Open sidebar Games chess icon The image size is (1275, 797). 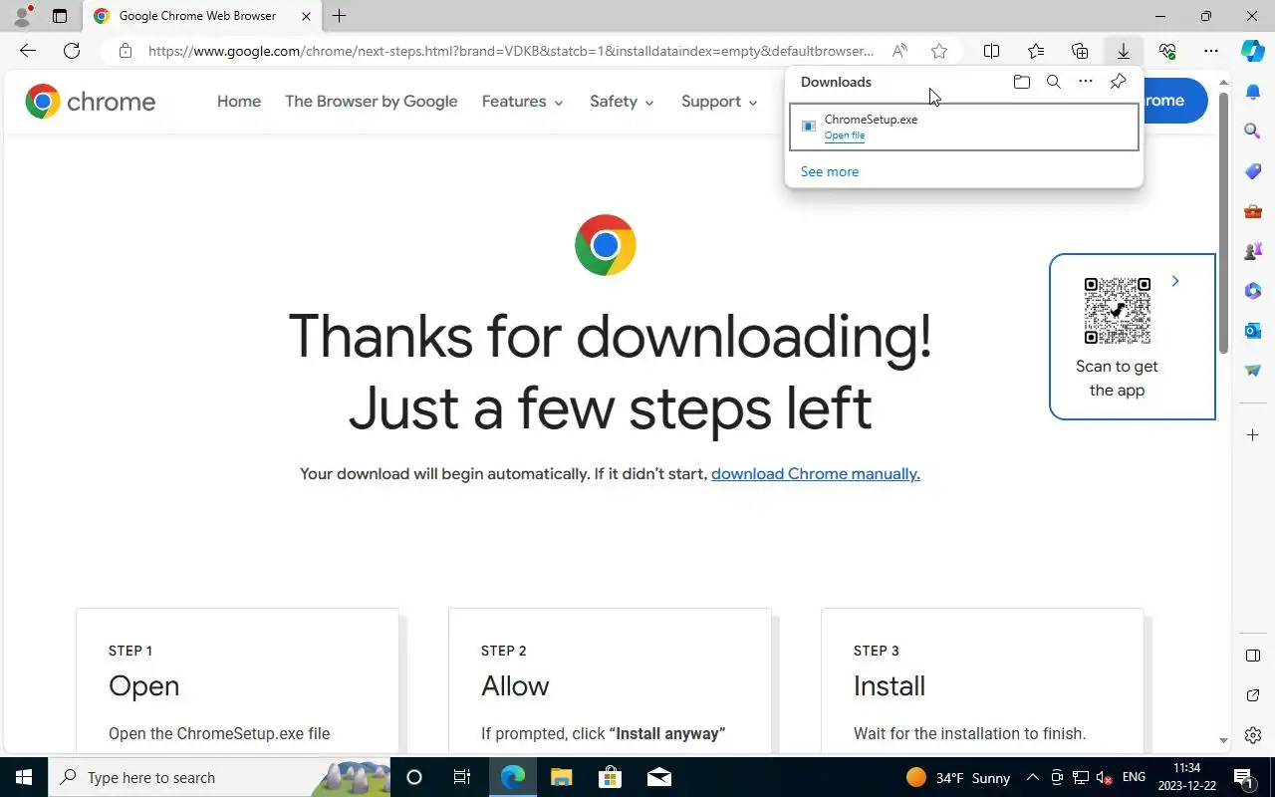[1253, 250]
